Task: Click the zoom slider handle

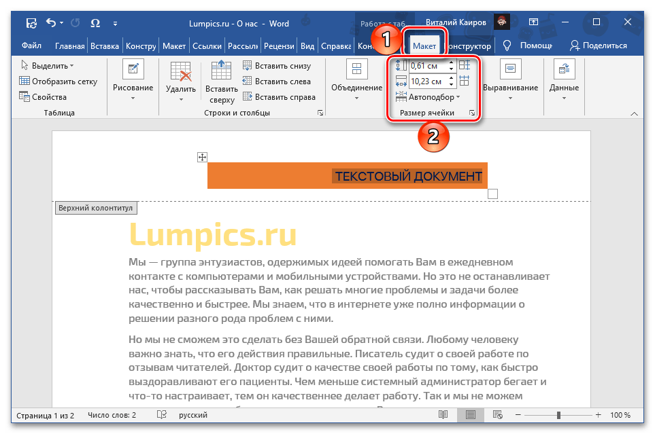Action: 558,415
